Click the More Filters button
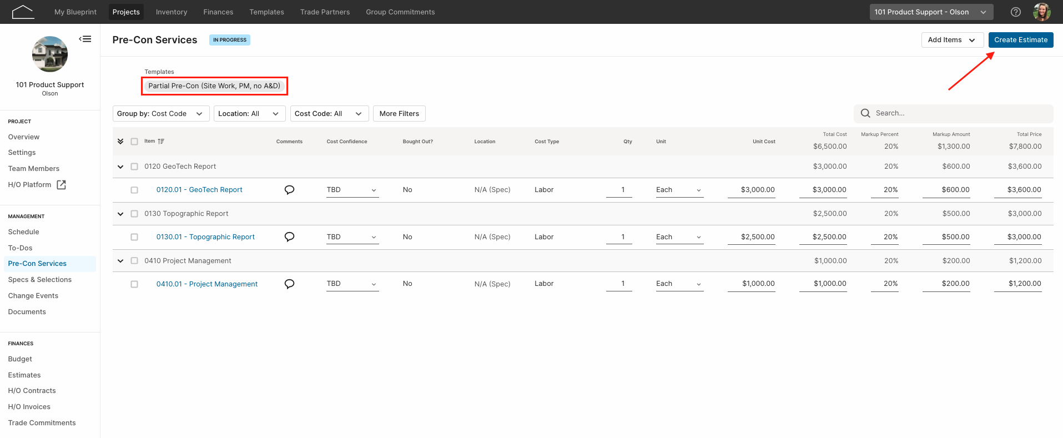Image resolution: width=1063 pixels, height=438 pixels. (x=399, y=114)
